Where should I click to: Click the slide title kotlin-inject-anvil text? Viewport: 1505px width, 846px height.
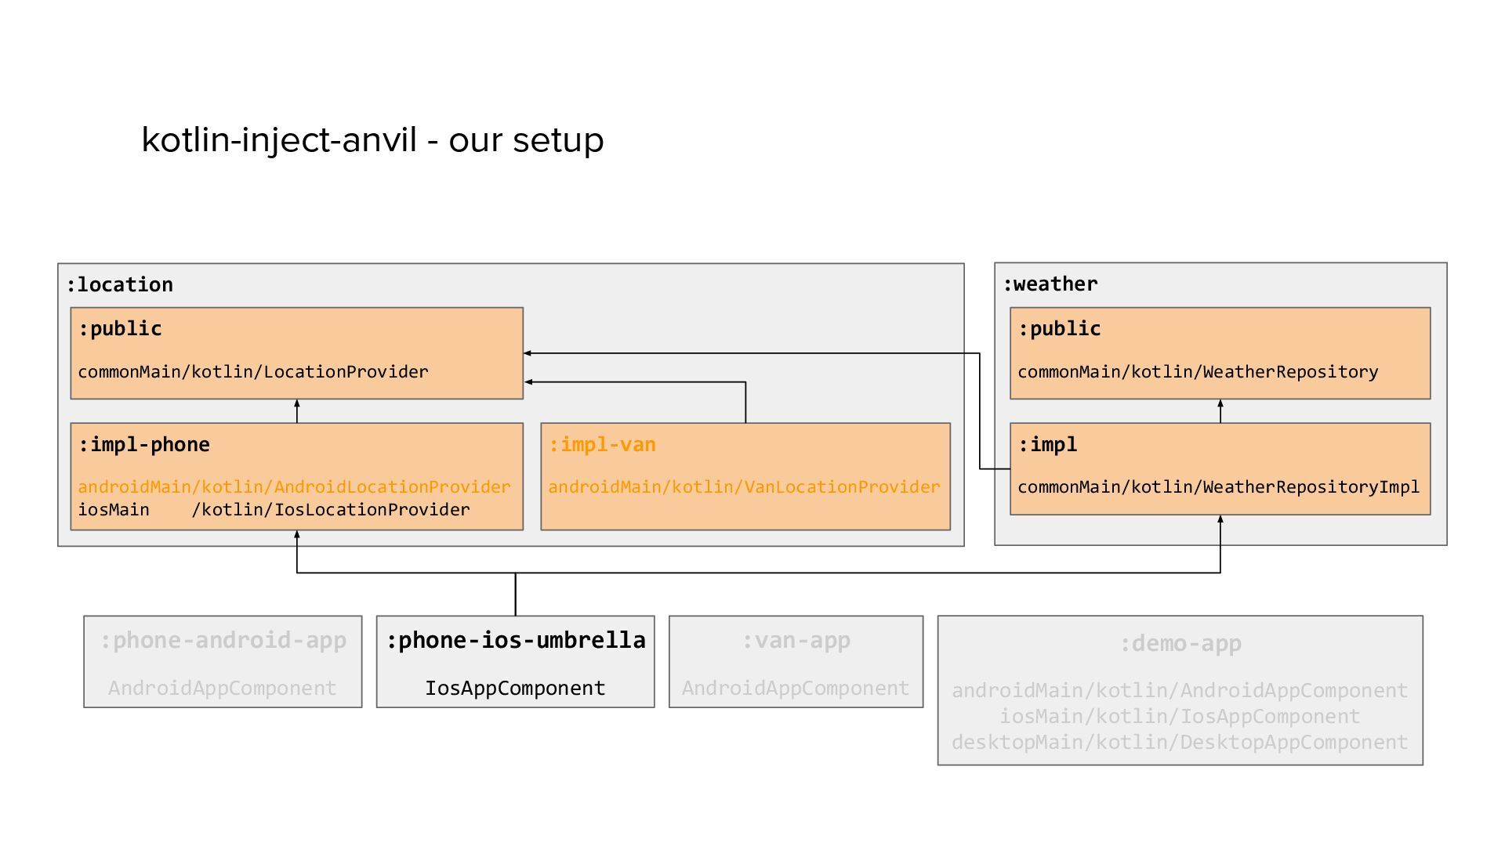pos(372,140)
